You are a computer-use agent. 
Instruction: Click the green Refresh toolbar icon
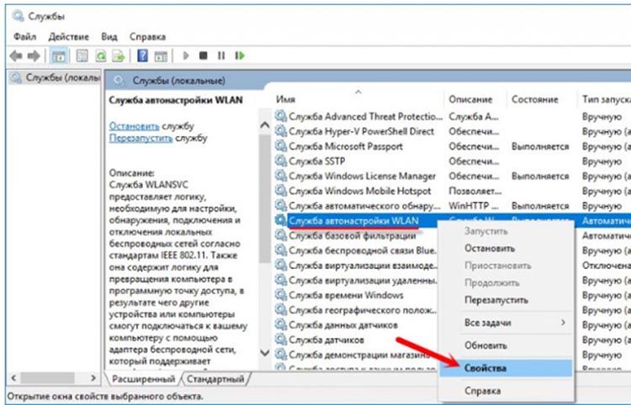[x=101, y=55]
